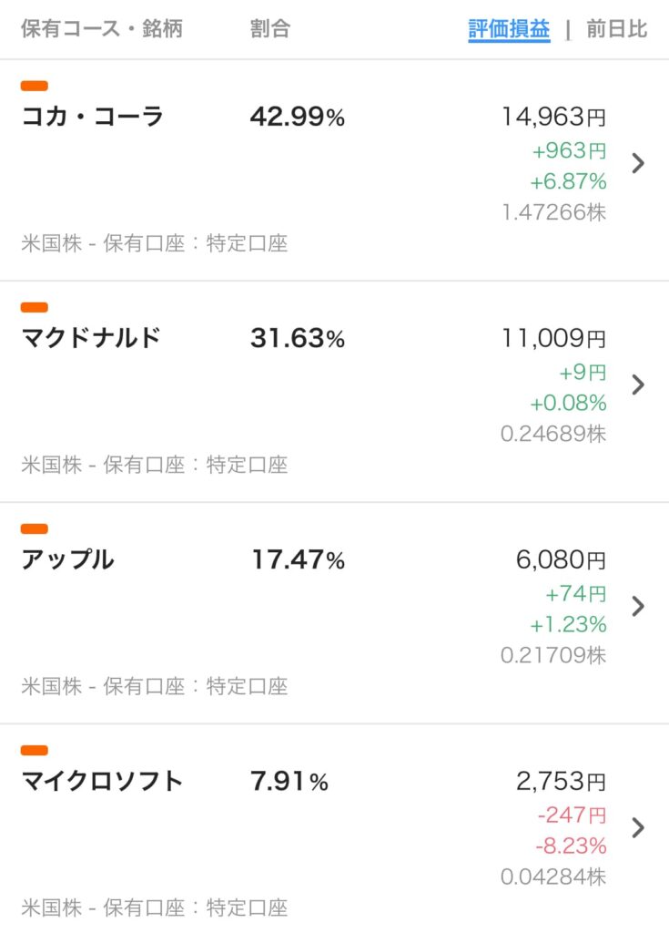Tap the 6,080円 Apple valuation
This screenshot has width=669, height=933.
561,560
